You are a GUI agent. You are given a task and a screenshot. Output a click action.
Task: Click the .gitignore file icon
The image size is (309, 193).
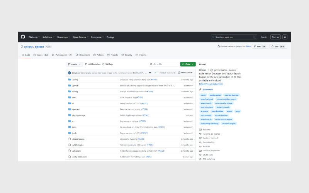click(69, 151)
